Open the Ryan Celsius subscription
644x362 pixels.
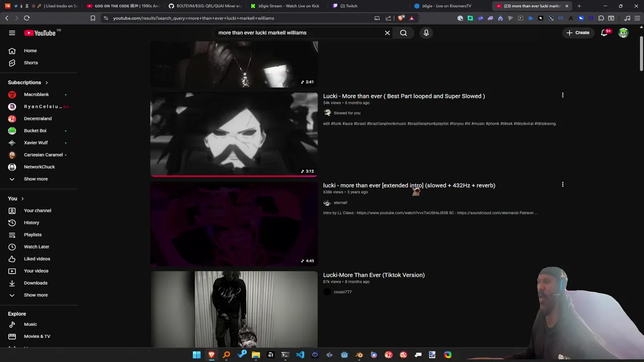point(39,107)
